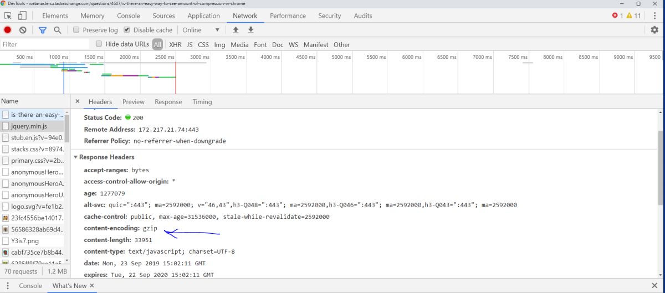Import a HAR file with upload arrow
This screenshot has height=293, width=665.
pyautogui.click(x=236, y=30)
